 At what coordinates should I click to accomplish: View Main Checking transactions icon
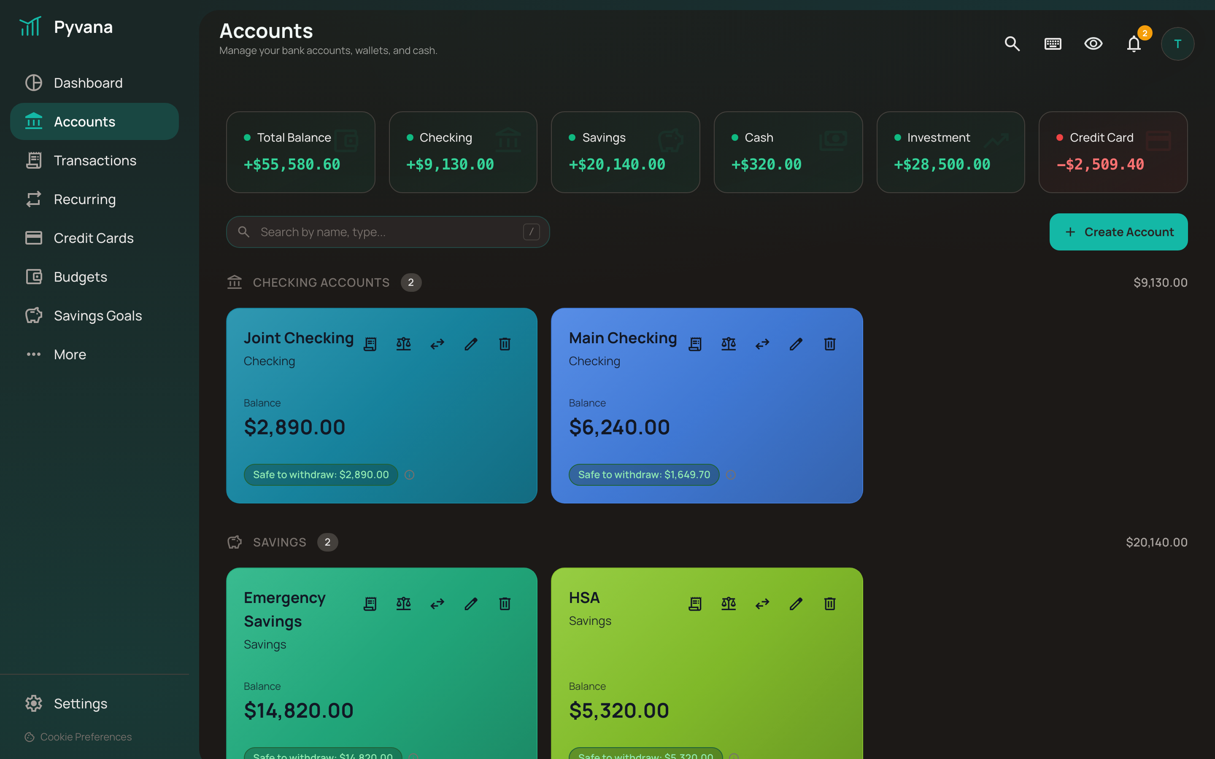click(695, 344)
